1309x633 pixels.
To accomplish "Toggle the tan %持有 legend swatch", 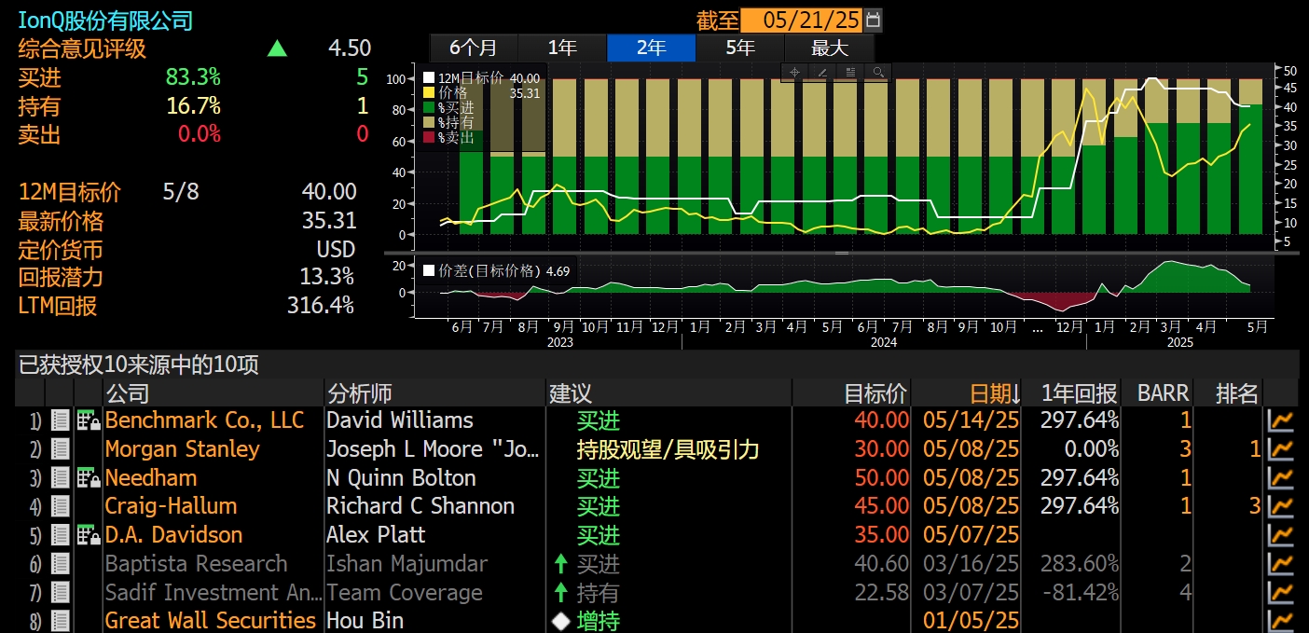I will [x=429, y=123].
